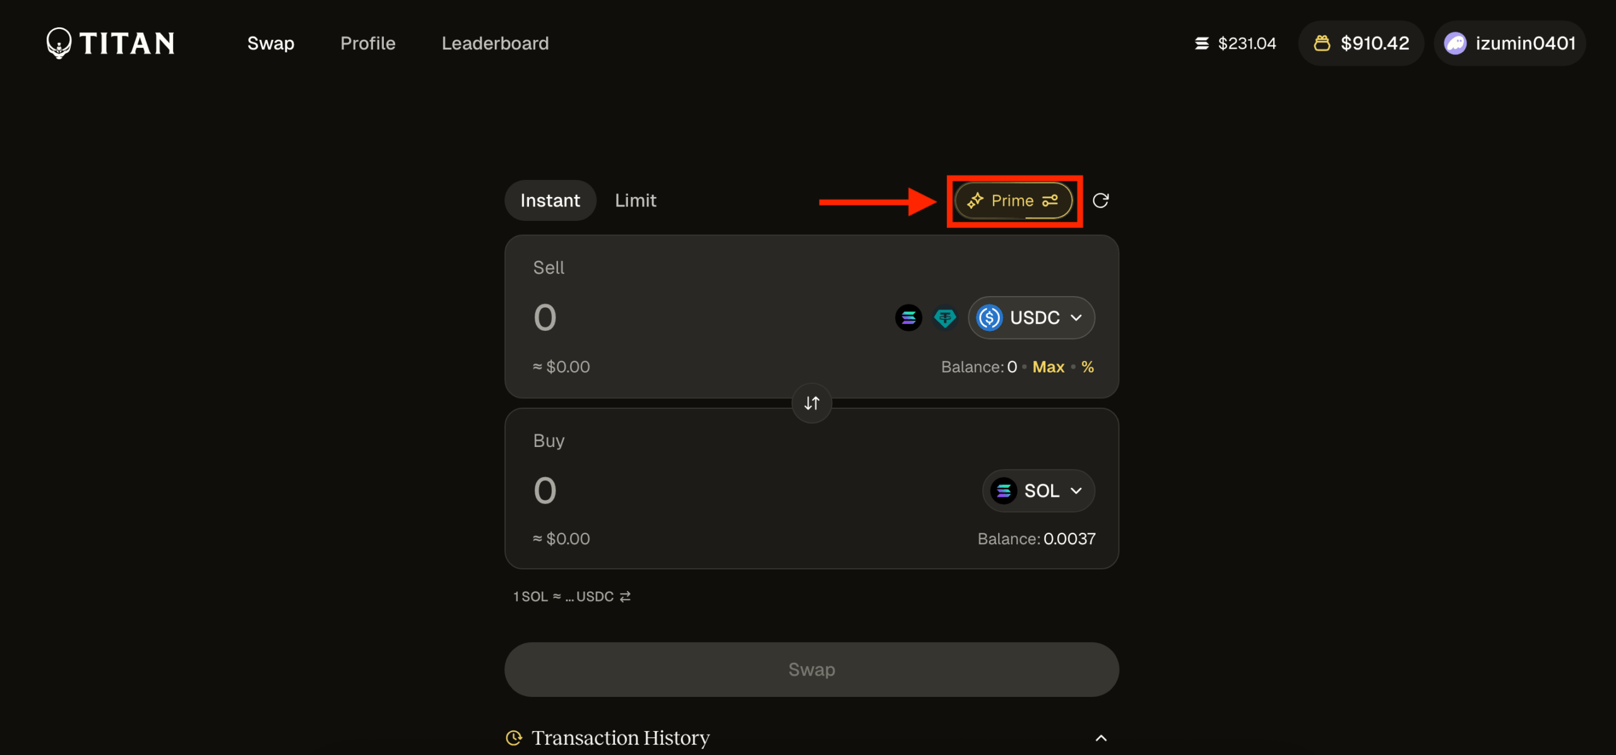Click the SOL balance $231.04 indicator
Screen dimensions: 1616x755
pos(1235,43)
